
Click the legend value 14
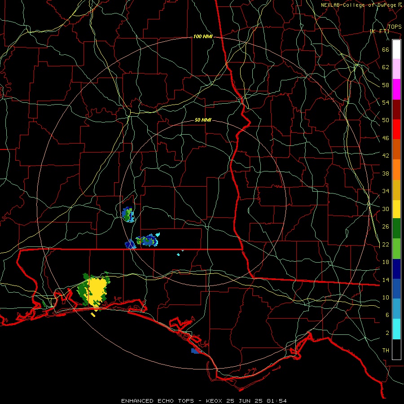[386, 280]
